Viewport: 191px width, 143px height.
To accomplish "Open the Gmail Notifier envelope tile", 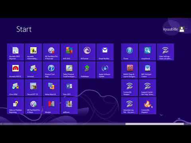I will tap(105, 52).
